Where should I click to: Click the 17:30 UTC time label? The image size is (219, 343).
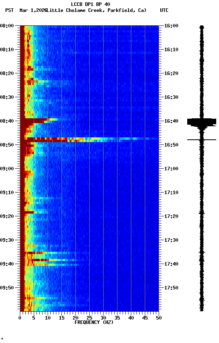pos(171,240)
